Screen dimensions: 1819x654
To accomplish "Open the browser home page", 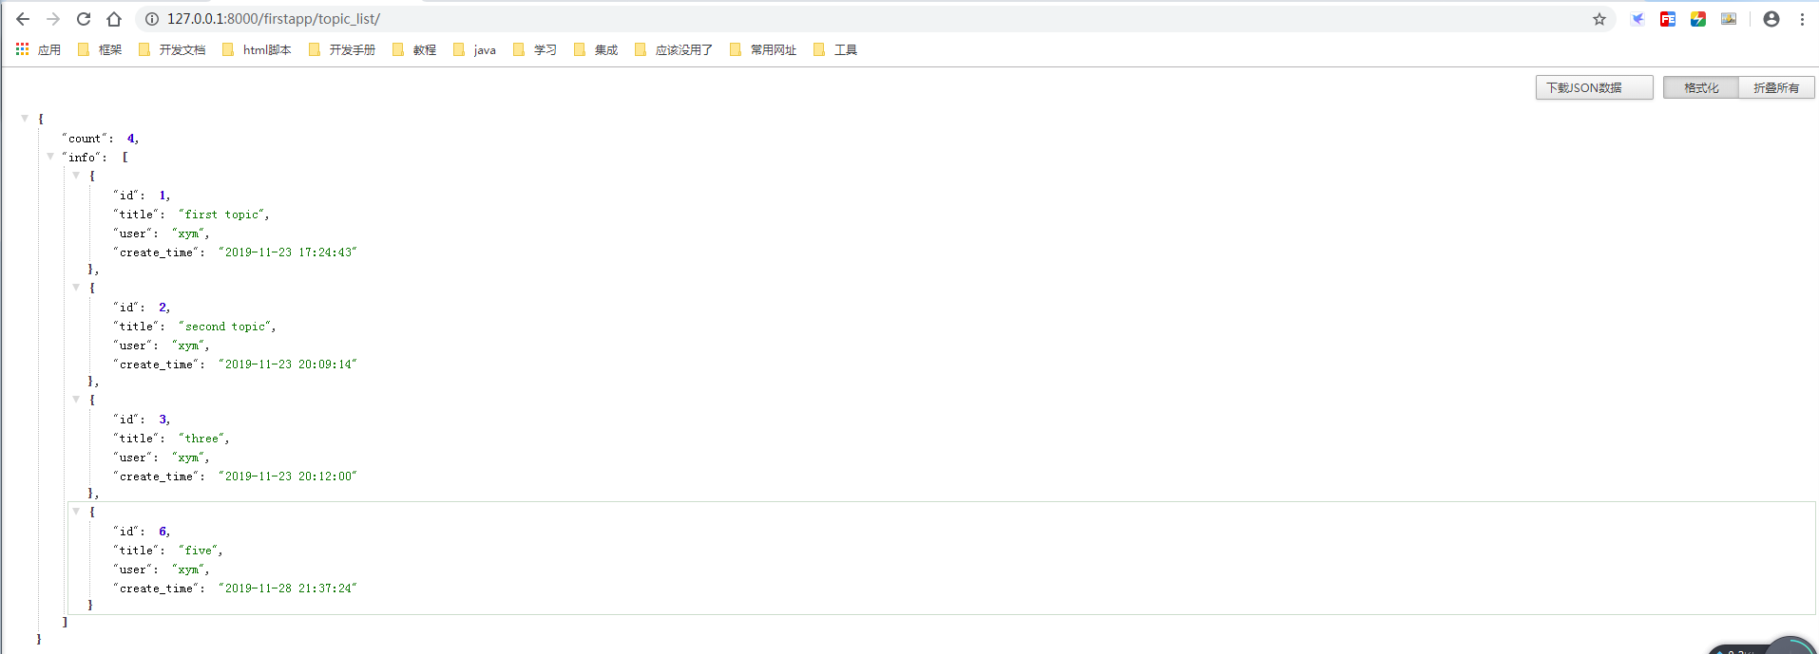I will pyautogui.click(x=114, y=19).
